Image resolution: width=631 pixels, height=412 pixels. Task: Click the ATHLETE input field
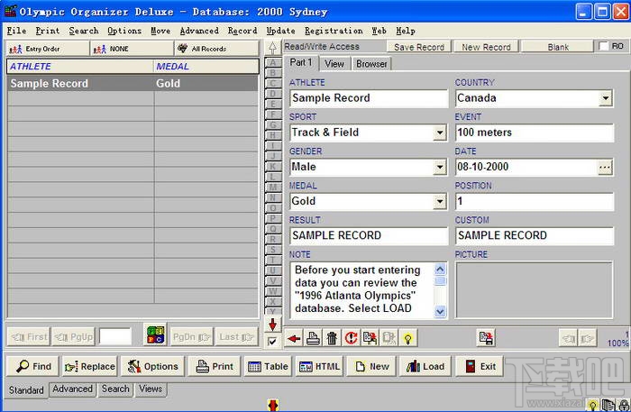coord(368,98)
